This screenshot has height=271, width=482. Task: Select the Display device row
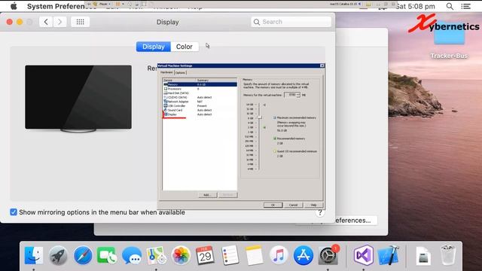tap(200, 114)
